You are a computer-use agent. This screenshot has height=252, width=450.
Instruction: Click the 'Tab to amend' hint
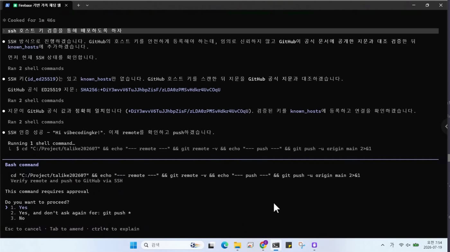(67, 229)
